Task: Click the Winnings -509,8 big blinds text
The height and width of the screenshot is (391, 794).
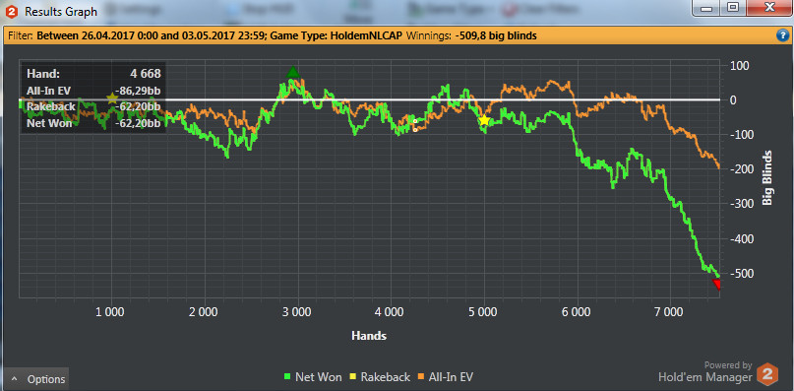Action: [x=471, y=35]
